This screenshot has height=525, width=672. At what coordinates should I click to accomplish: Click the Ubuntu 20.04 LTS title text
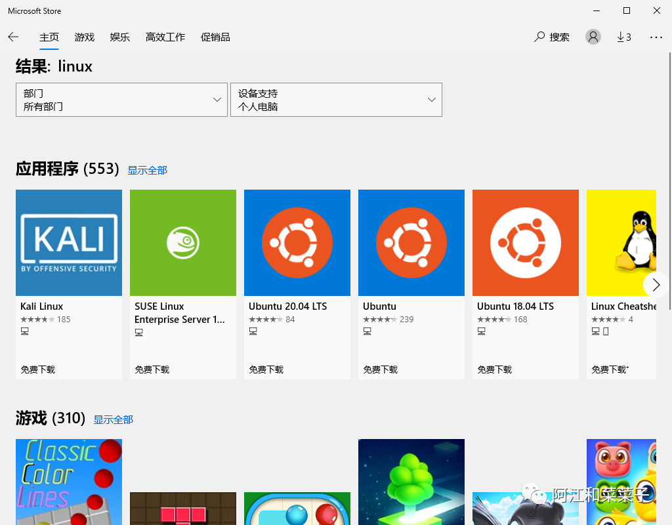pyautogui.click(x=288, y=306)
